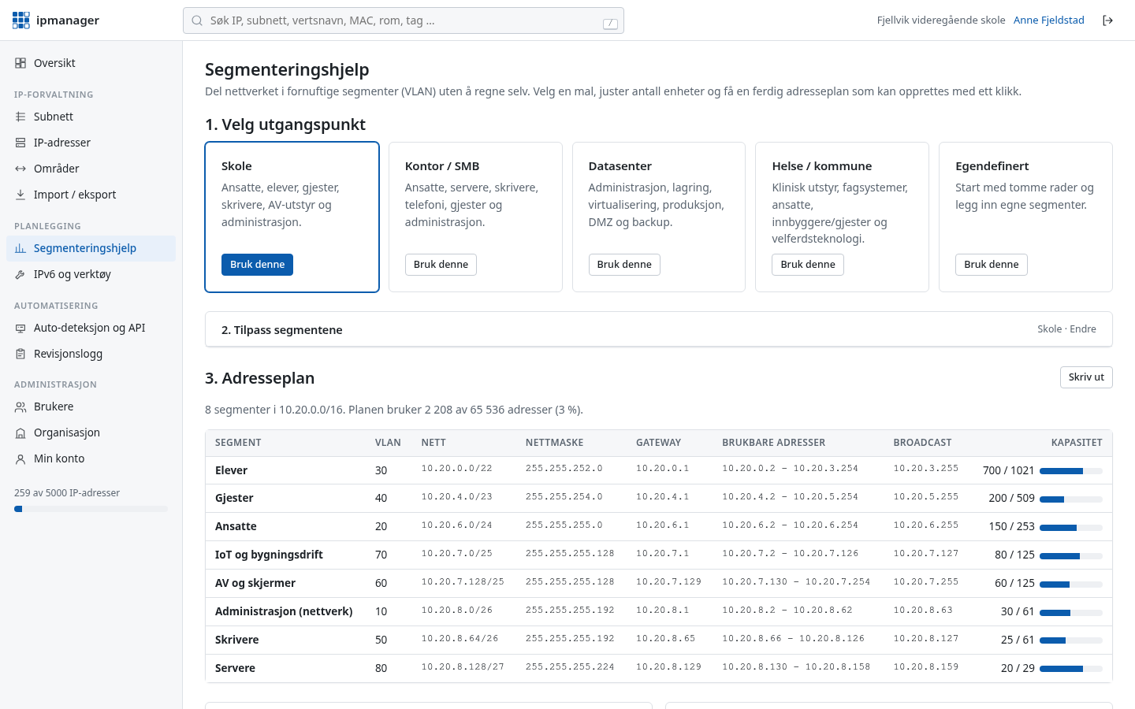This screenshot has height=709, width=1135.
Task: Click the slash shortcut badge in search
Action: [610, 24]
